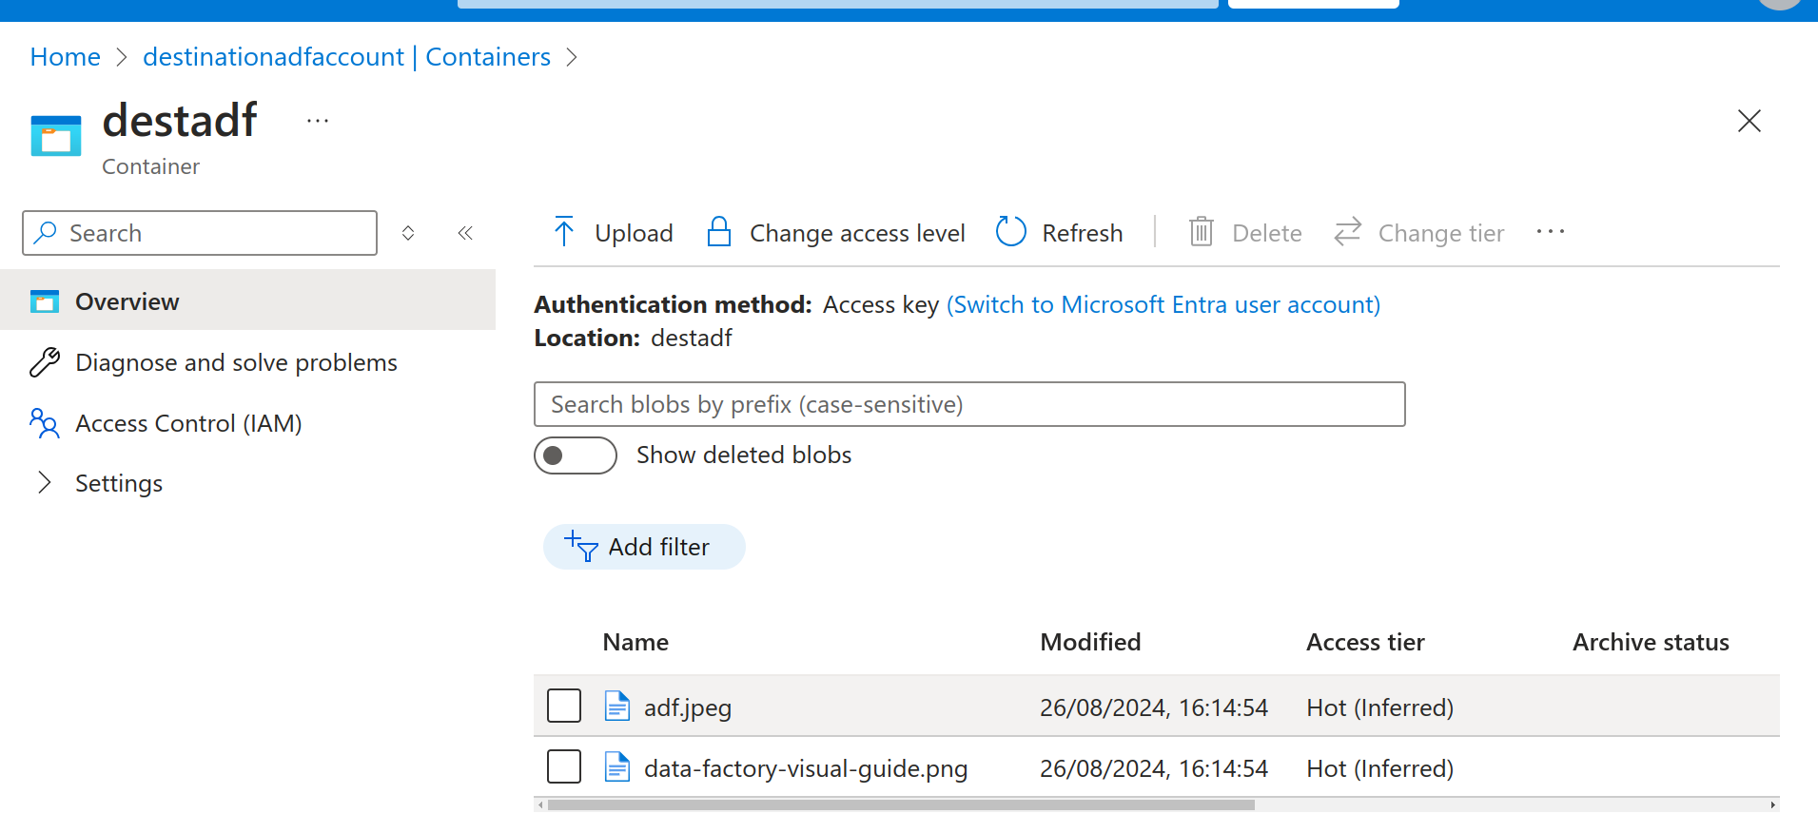This screenshot has width=1818, height=833.
Task: Check the adf.jpeg row checkbox
Action: (564, 706)
